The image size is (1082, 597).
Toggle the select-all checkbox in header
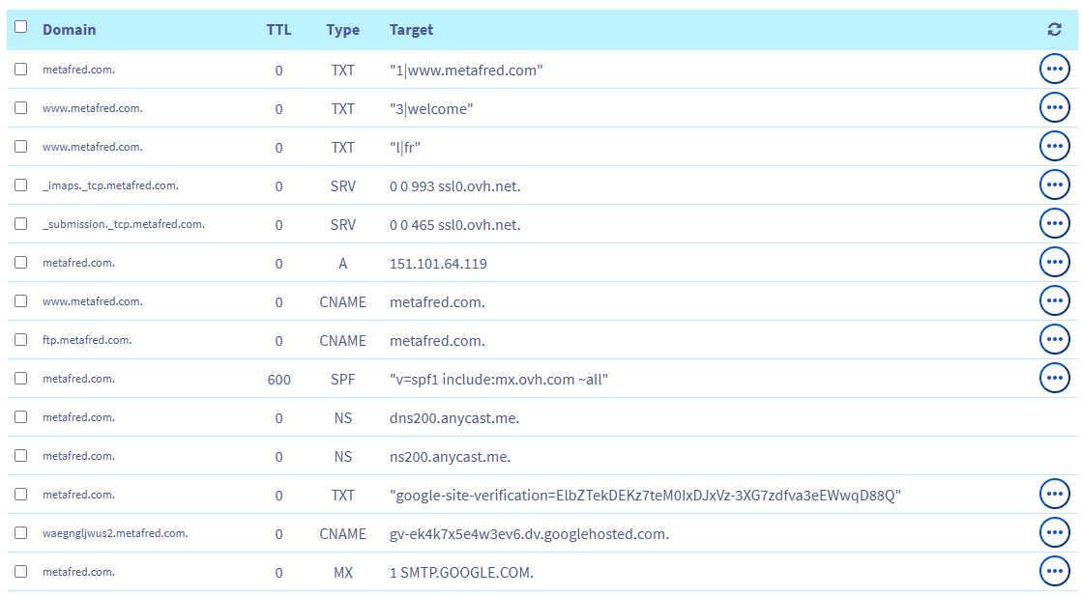pyautogui.click(x=21, y=29)
